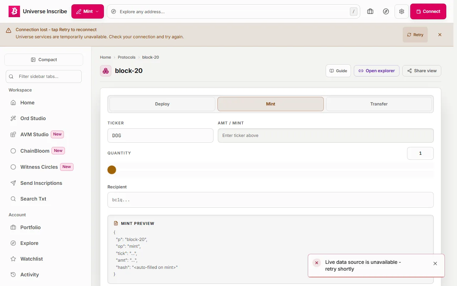Click the slash shortcut key badge
The image size is (457, 286).
353,11
